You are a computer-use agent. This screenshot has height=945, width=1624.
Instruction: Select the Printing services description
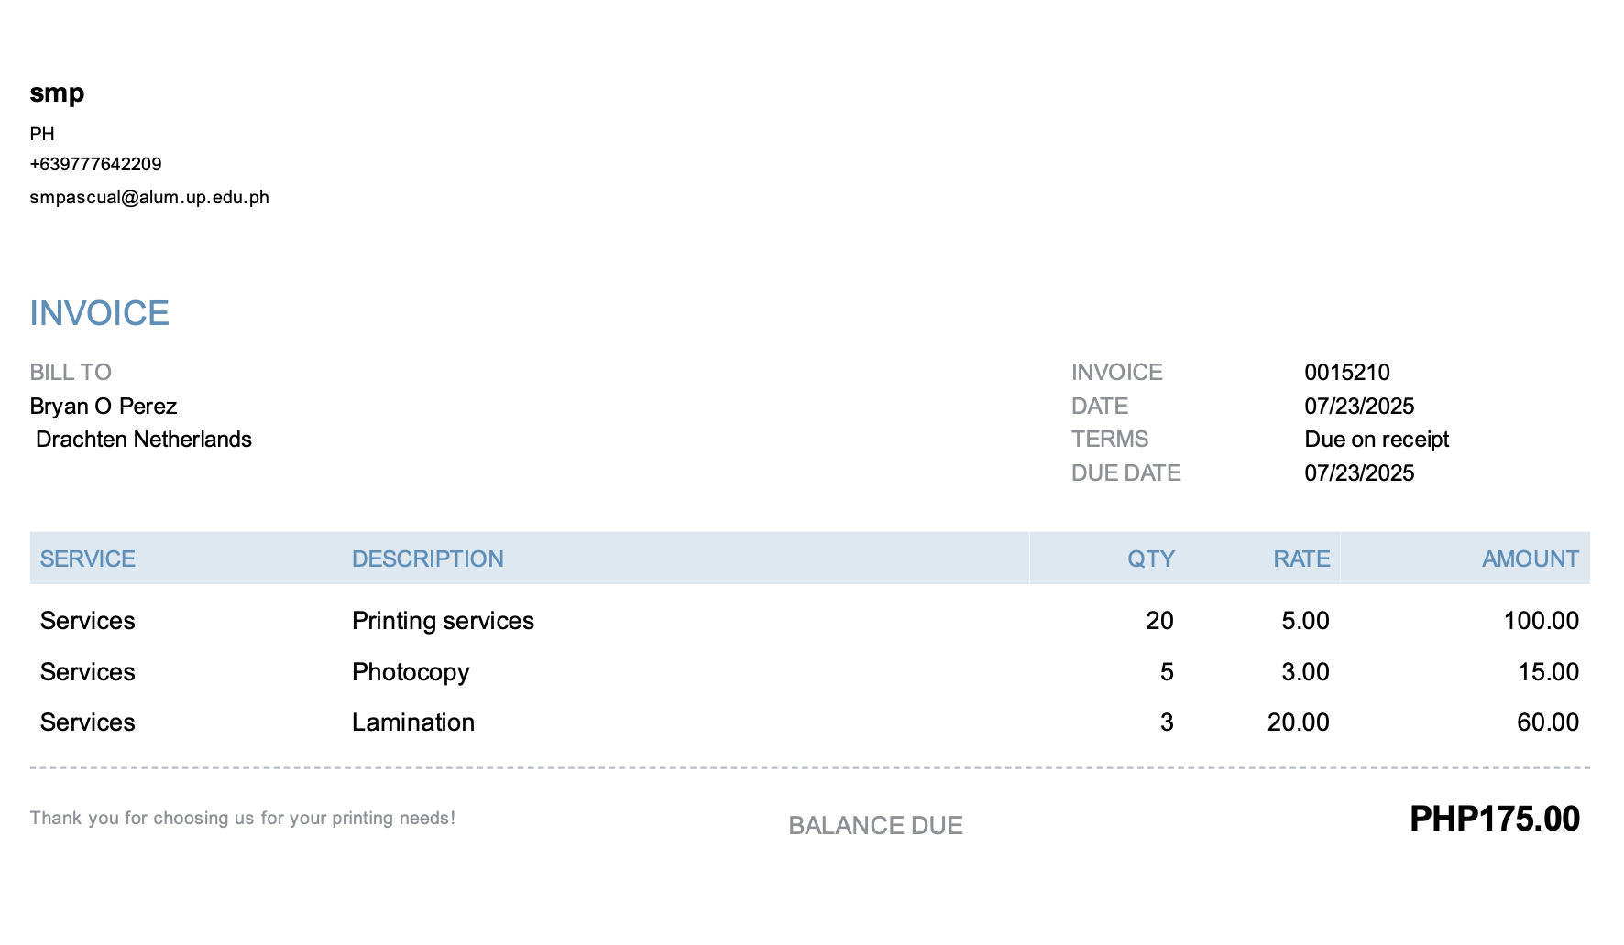pos(443,621)
